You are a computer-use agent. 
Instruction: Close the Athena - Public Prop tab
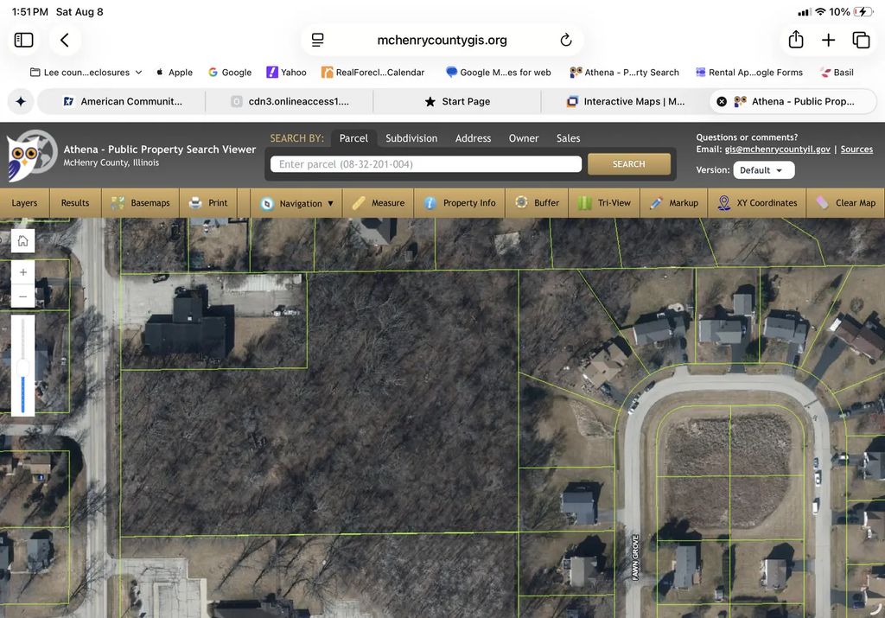tap(722, 102)
